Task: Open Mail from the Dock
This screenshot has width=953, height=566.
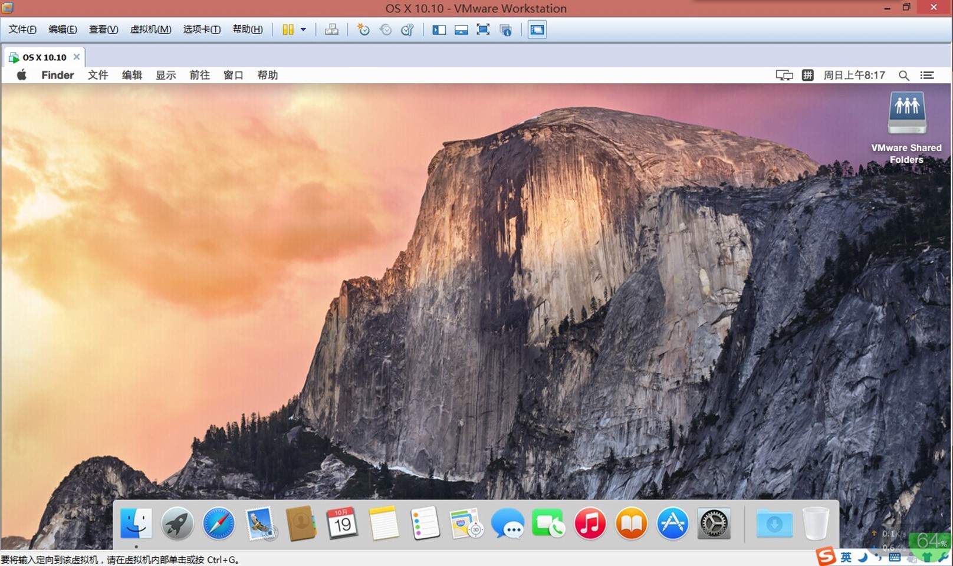Action: click(x=260, y=523)
